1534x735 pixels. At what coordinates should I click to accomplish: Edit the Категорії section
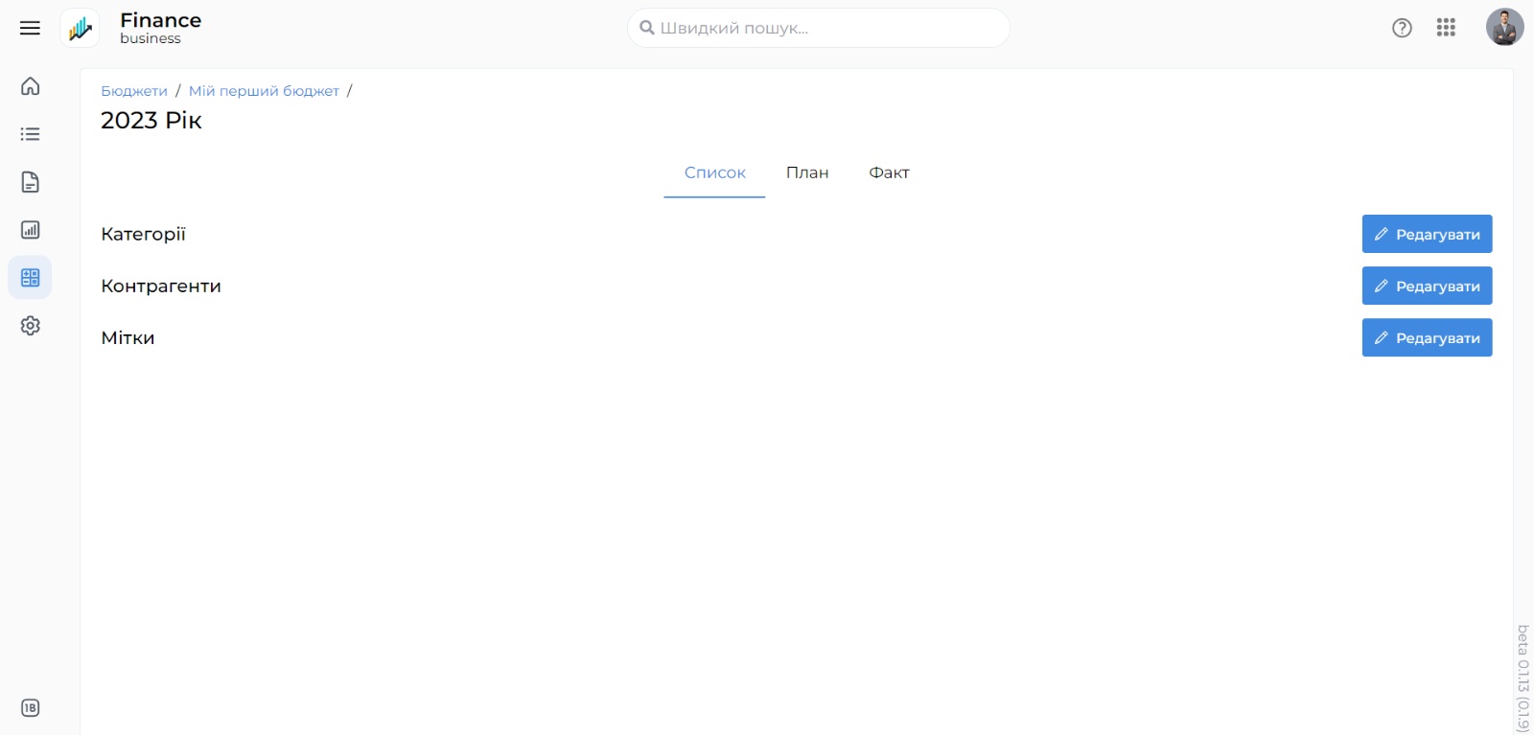(x=1427, y=234)
